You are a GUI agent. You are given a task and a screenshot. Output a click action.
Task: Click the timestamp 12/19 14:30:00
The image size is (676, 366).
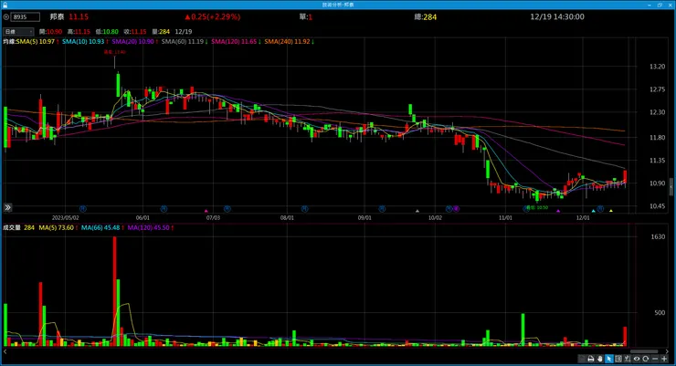(x=557, y=16)
